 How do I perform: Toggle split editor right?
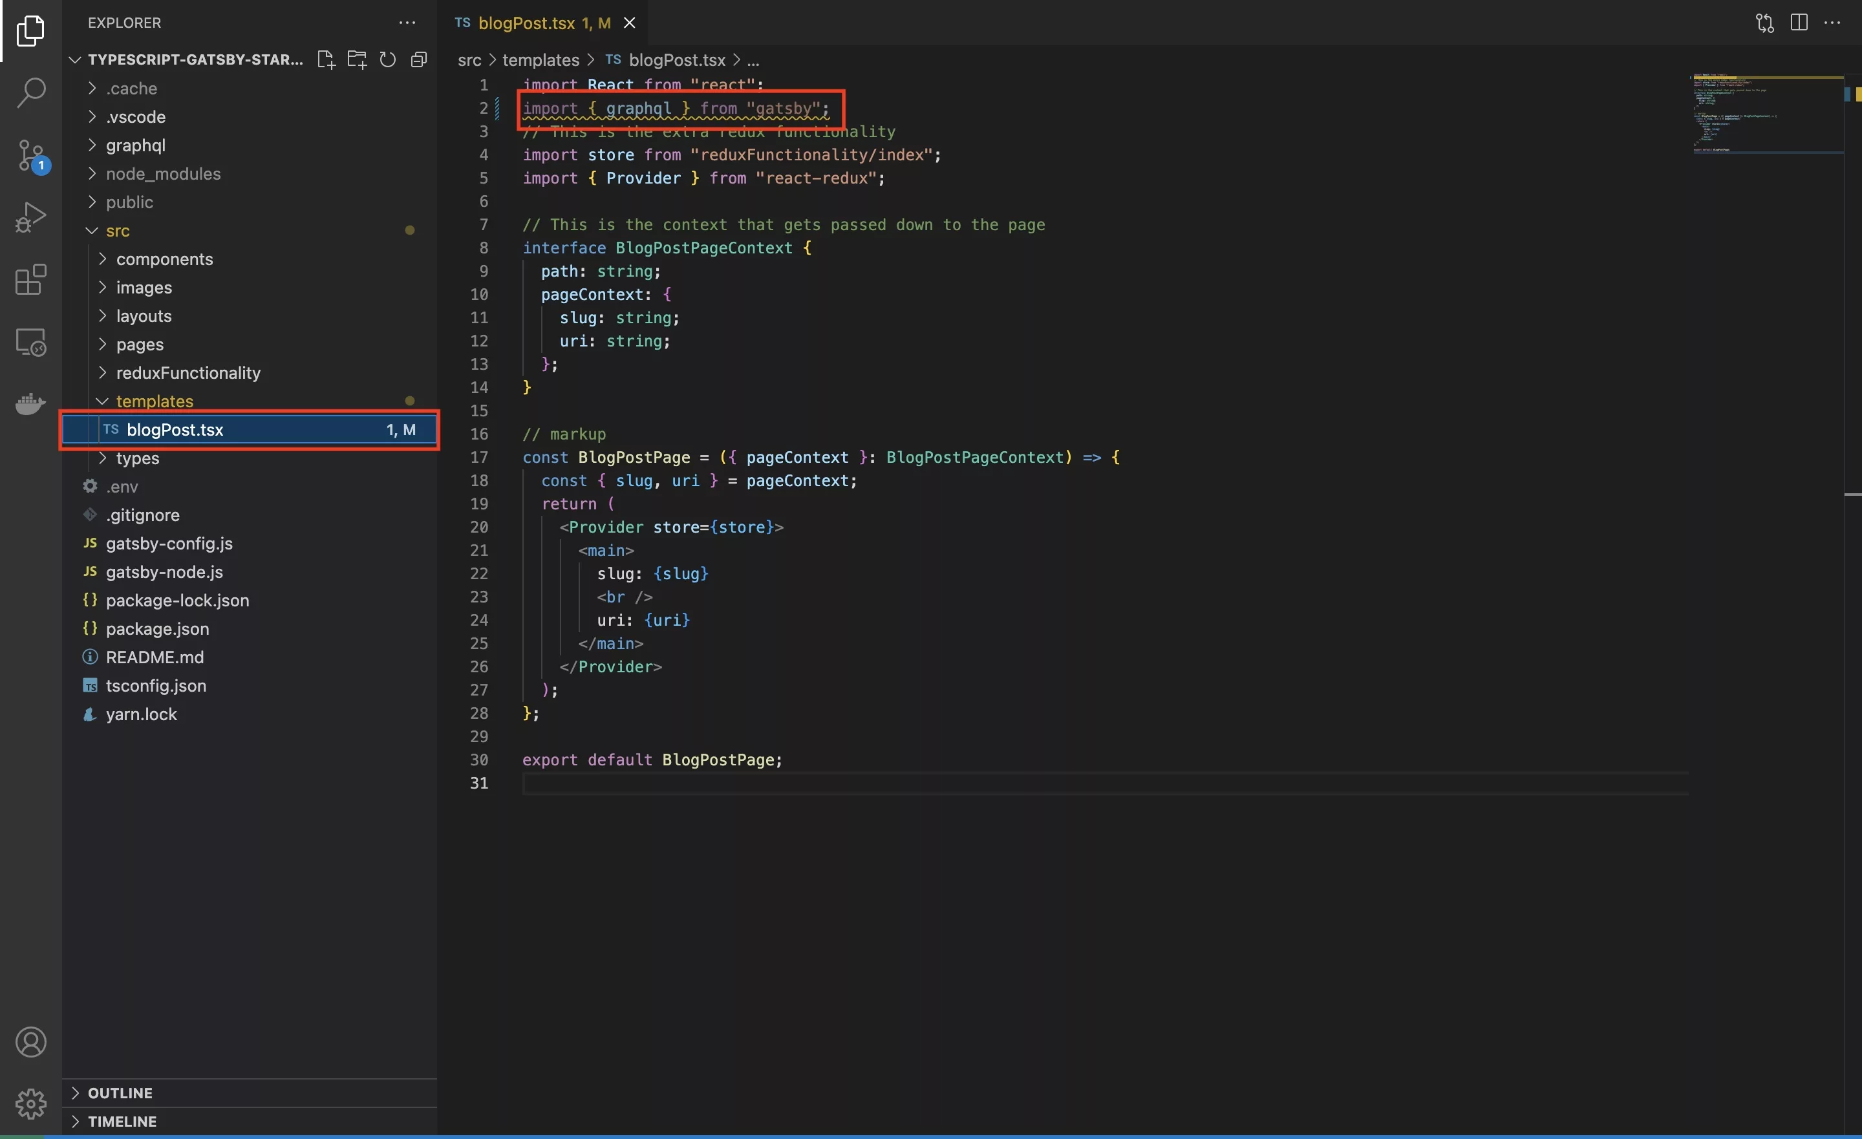pyautogui.click(x=1799, y=23)
